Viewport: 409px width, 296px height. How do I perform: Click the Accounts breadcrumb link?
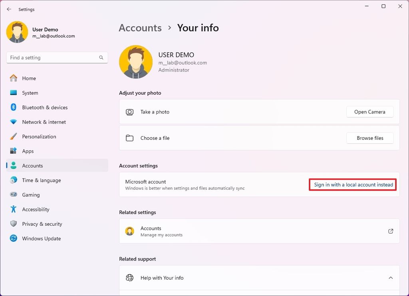[x=140, y=28]
